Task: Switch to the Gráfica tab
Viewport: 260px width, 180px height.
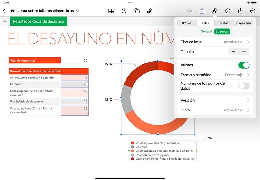Action: click(x=186, y=23)
